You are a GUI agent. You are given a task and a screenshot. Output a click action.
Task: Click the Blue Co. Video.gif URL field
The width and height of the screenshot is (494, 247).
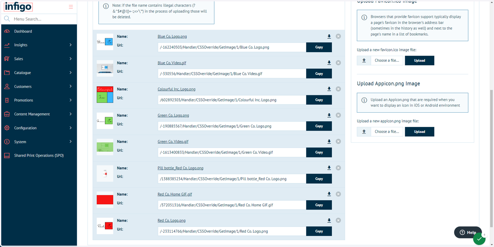[x=232, y=74]
